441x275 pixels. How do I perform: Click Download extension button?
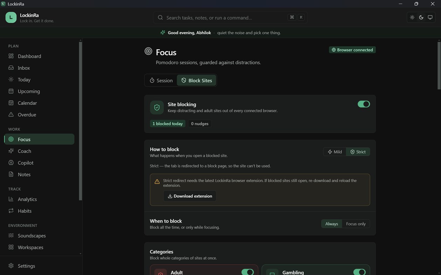click(x=190, y=196)
